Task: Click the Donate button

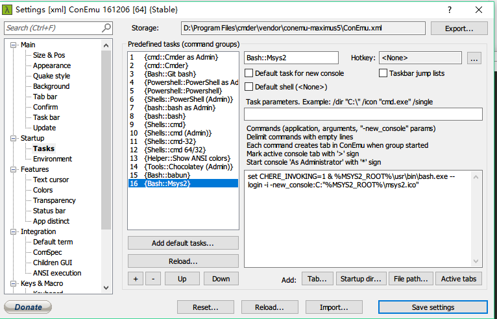Action: [28, 307]
